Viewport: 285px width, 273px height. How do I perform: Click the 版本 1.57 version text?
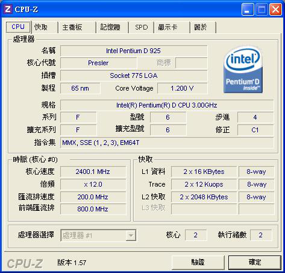tap(72, 263)
